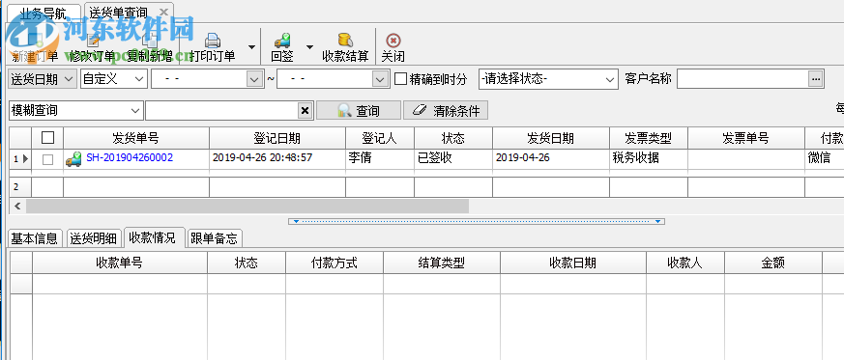Screen dimensions: 844x360
Task: Click the 清除条件 button
Action: pos(446,111)
